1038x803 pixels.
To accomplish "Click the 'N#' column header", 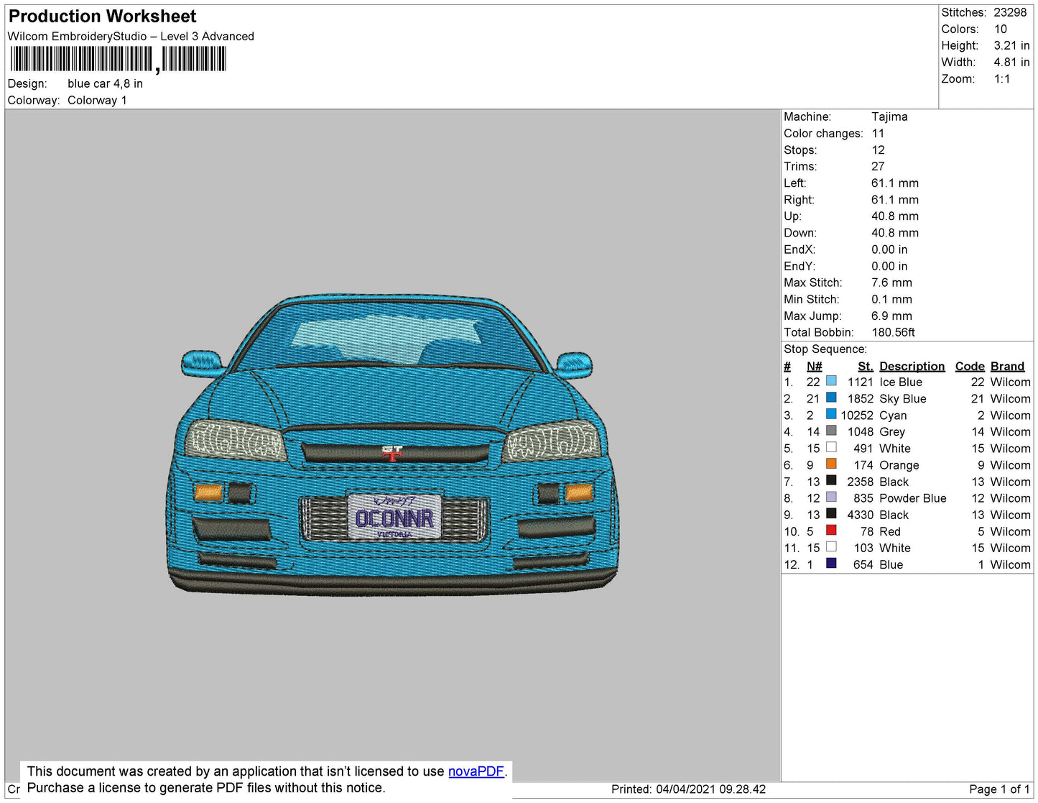I will click(814, 366).
